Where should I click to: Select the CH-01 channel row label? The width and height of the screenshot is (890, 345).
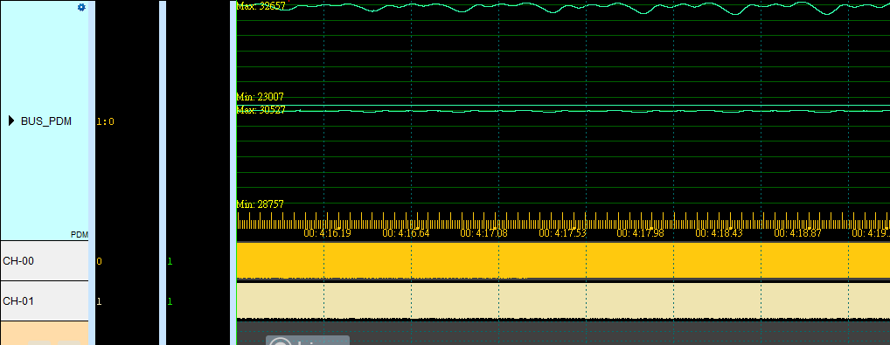click(45, 300)
